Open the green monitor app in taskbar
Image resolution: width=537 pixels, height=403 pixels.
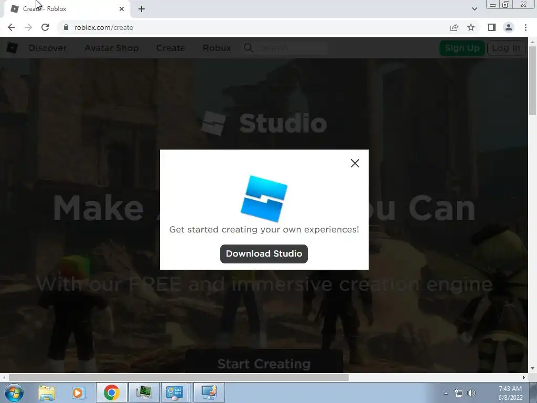pyautogui.click(x=144, y=393)
